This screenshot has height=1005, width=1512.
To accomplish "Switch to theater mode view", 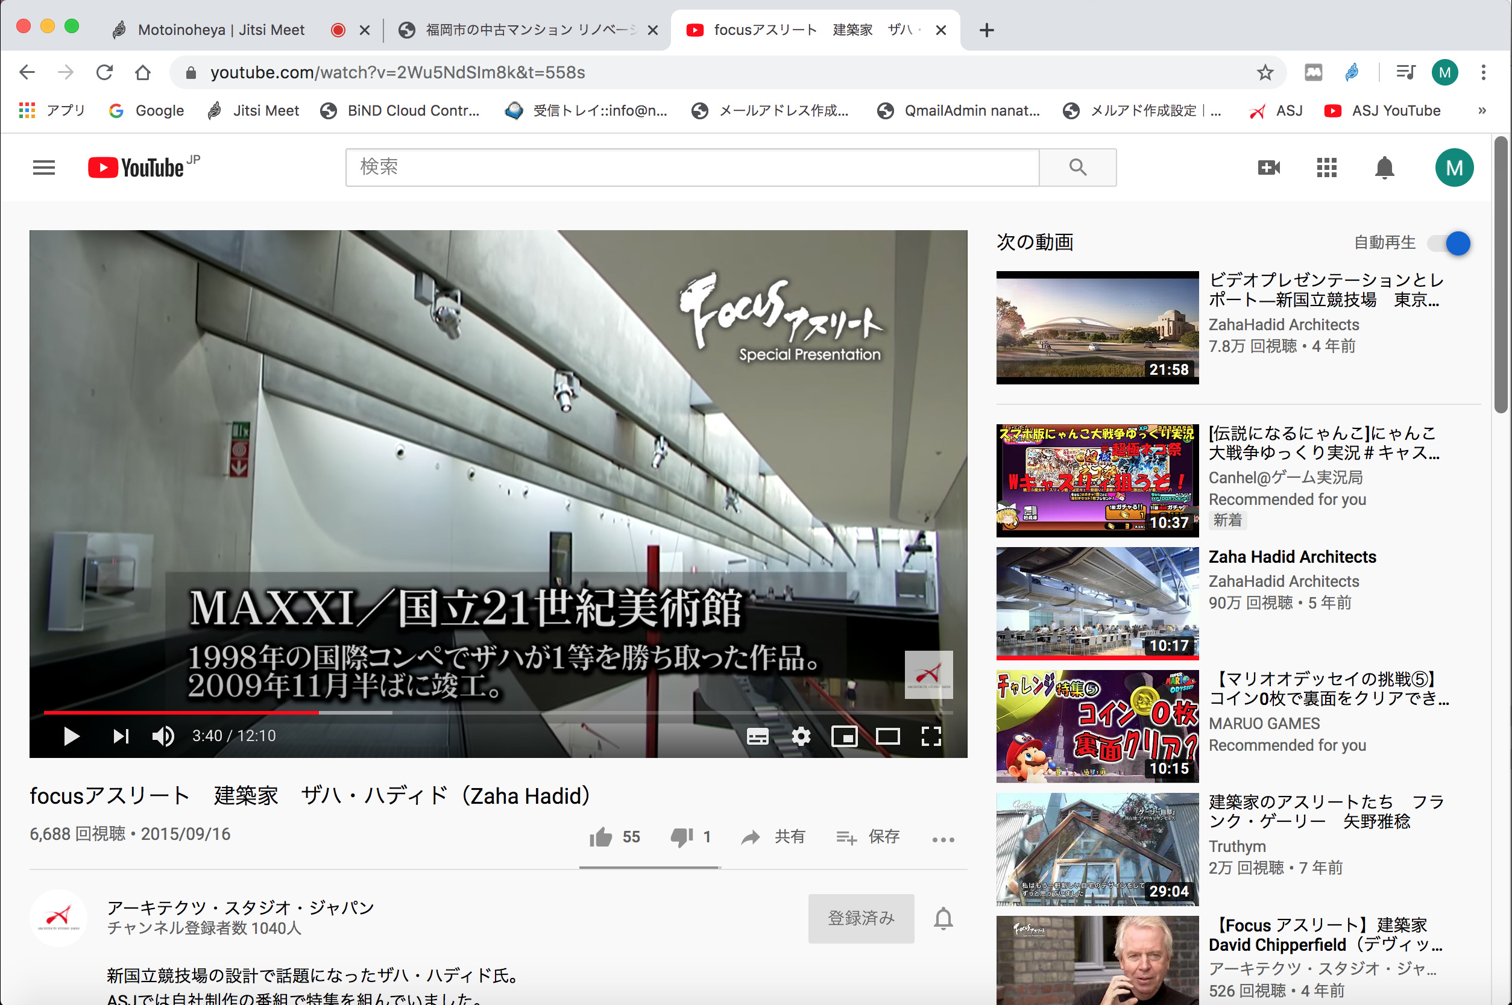I will 887,736.
